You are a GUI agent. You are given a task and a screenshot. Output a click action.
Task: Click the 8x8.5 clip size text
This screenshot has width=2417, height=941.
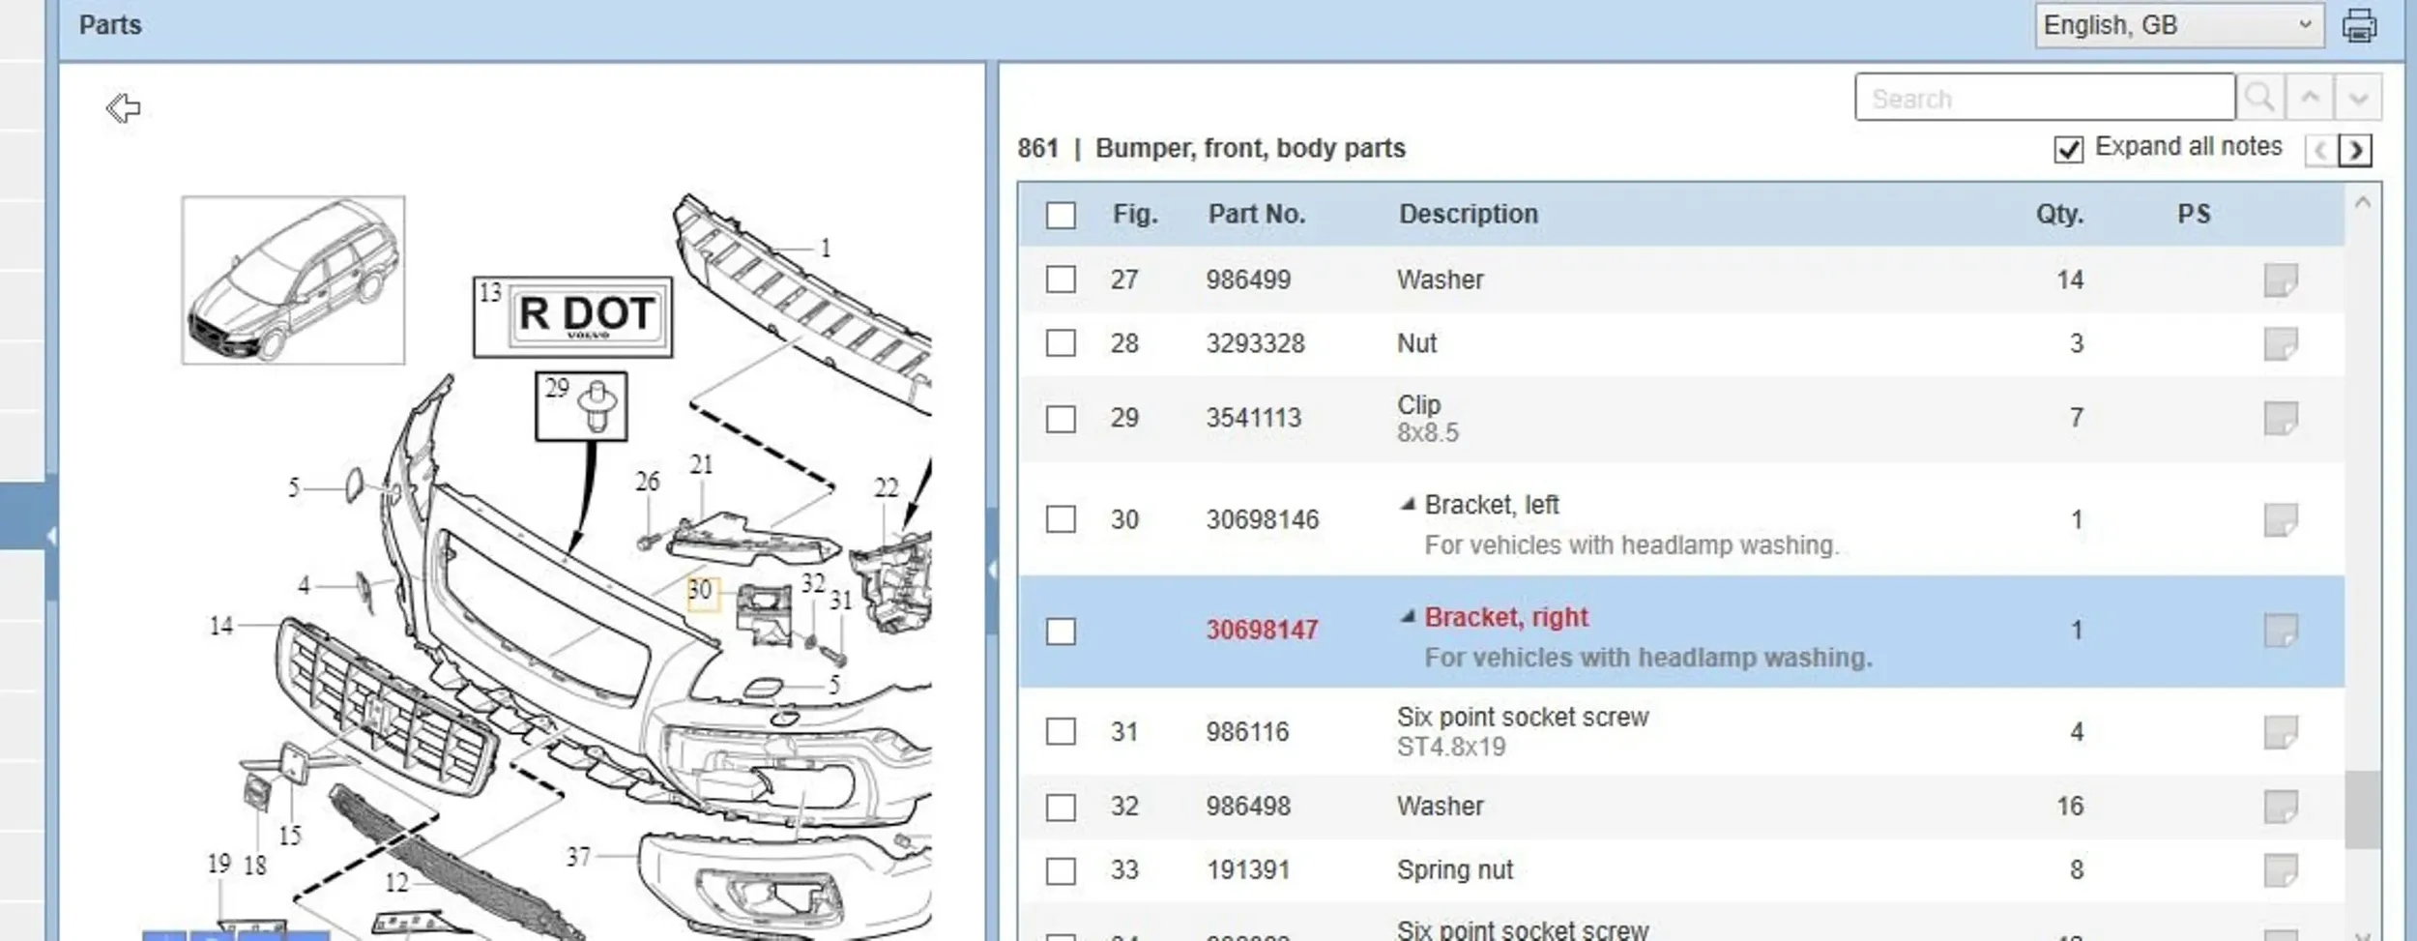pyautogui.click(x=1428, y=433)
